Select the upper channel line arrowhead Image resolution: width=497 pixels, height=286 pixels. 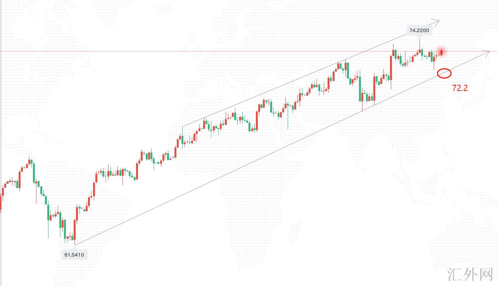click(437, 22)
